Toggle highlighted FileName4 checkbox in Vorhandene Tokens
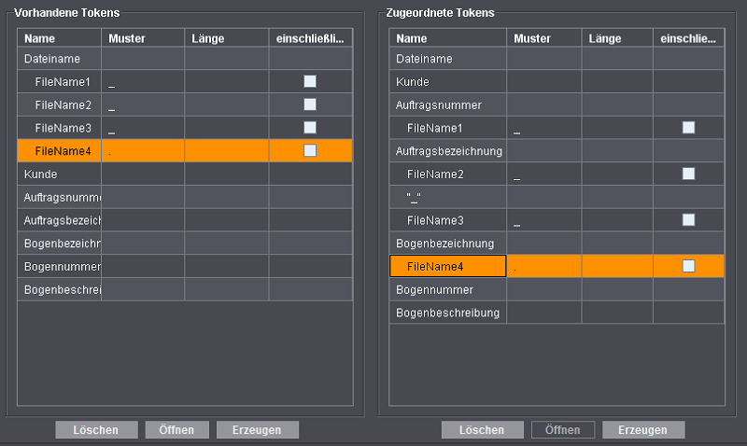The width and height of the screenshot is (747, 446). coord(310,150)
